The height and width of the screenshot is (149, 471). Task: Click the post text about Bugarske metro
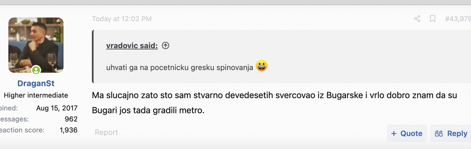pos(274,95)
